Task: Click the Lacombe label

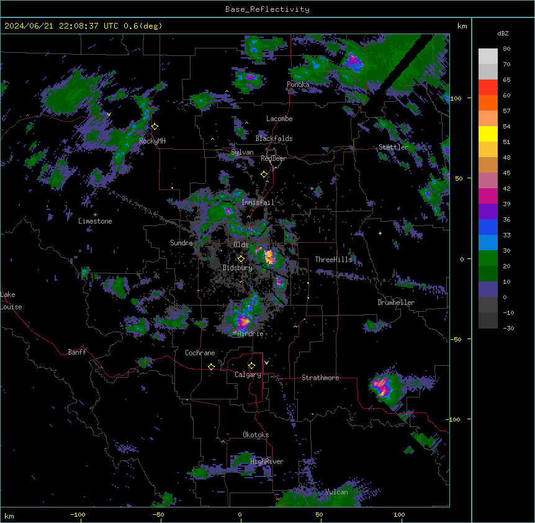Action: tap(279, 119)
